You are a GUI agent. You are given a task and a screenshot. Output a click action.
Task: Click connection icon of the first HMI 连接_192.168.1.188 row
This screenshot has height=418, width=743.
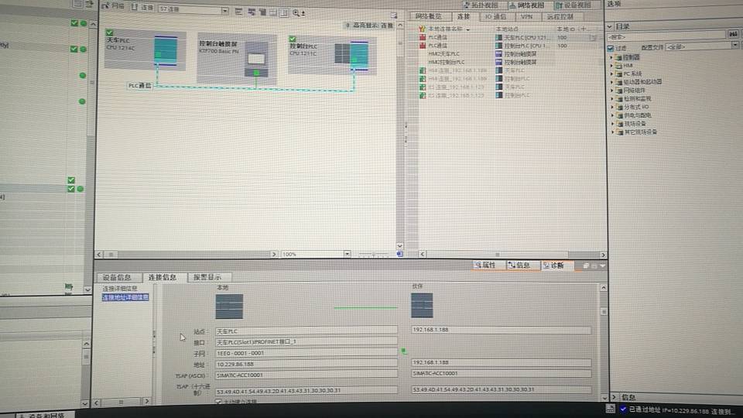click(423, 70)
